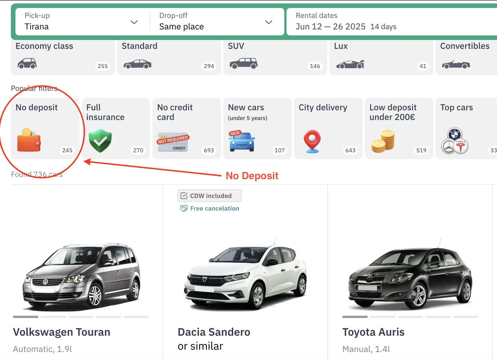Open the Rental dates picker
The image size is (497, 360).
tap(392, 22)
